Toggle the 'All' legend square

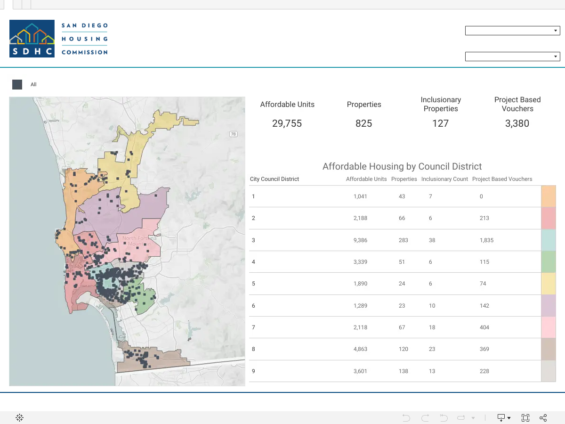[x=17, y=84]
